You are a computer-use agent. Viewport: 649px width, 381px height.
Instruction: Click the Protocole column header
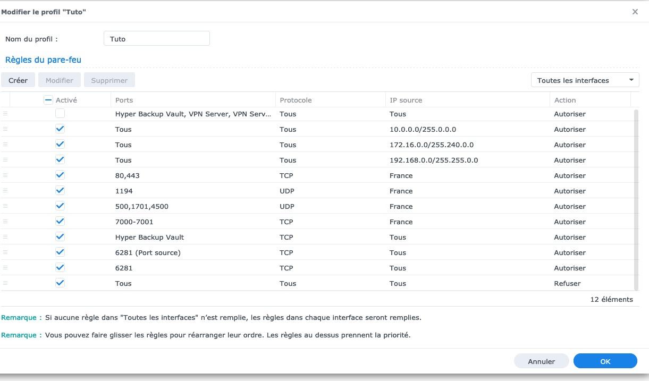click(x=296, y=100)
